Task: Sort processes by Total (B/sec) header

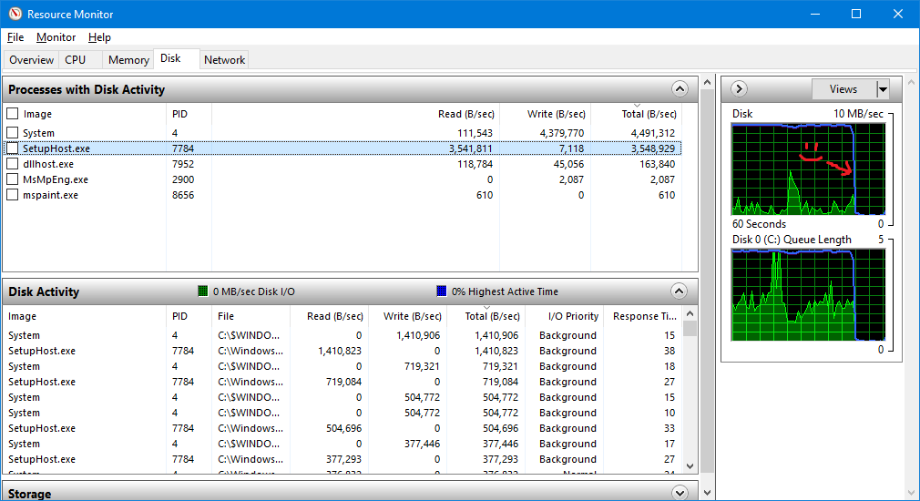Action: 649,114
